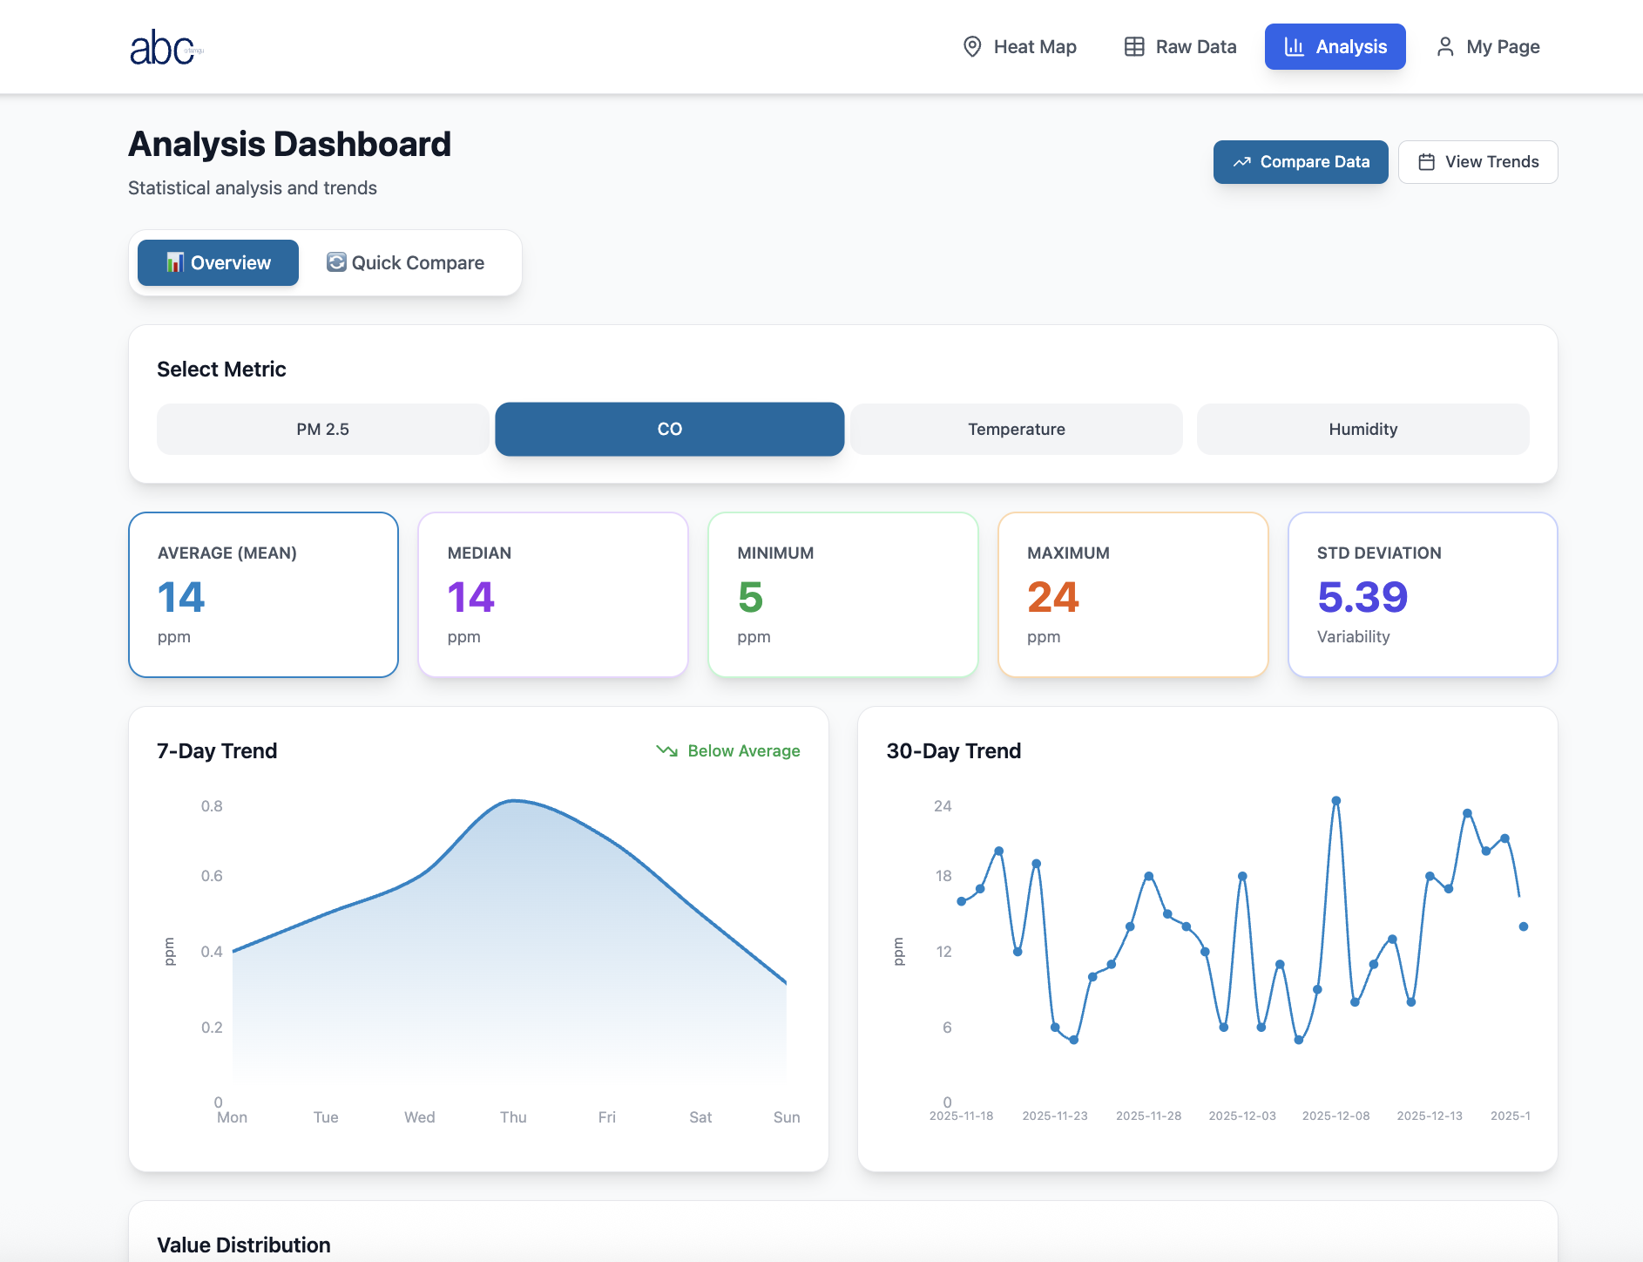Click the My Page user icon
Image resolution: width=1643 pixels, height=1262 pixels.
click(x=1444, y=47)
